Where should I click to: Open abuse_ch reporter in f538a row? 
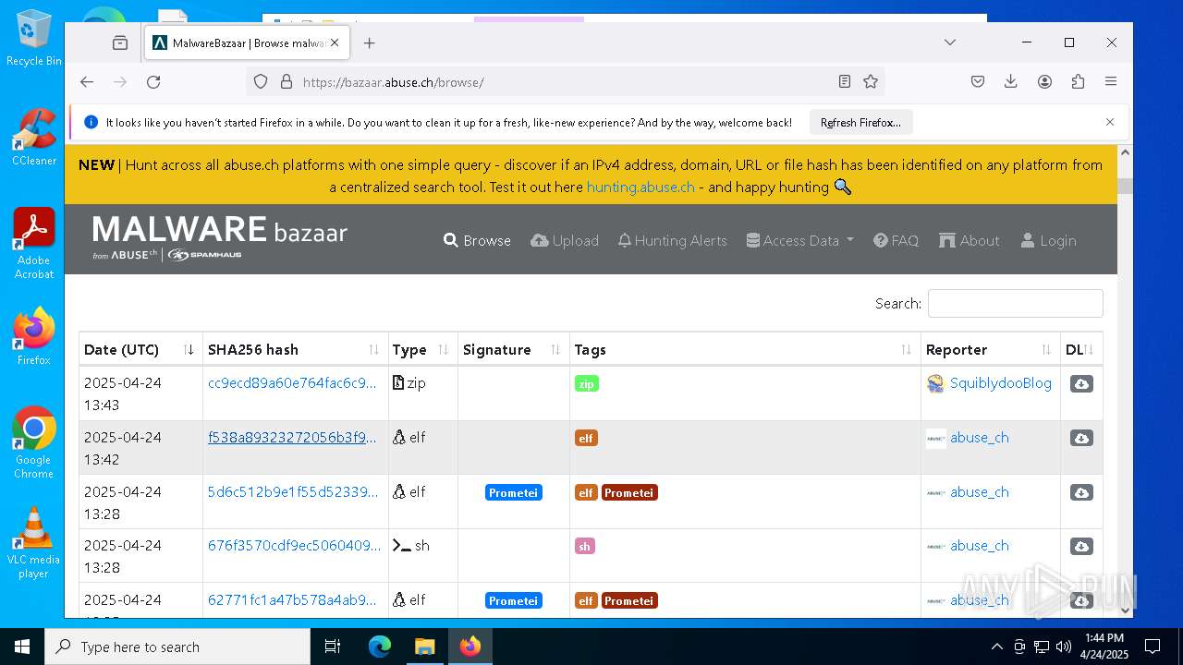pos(979,437)
